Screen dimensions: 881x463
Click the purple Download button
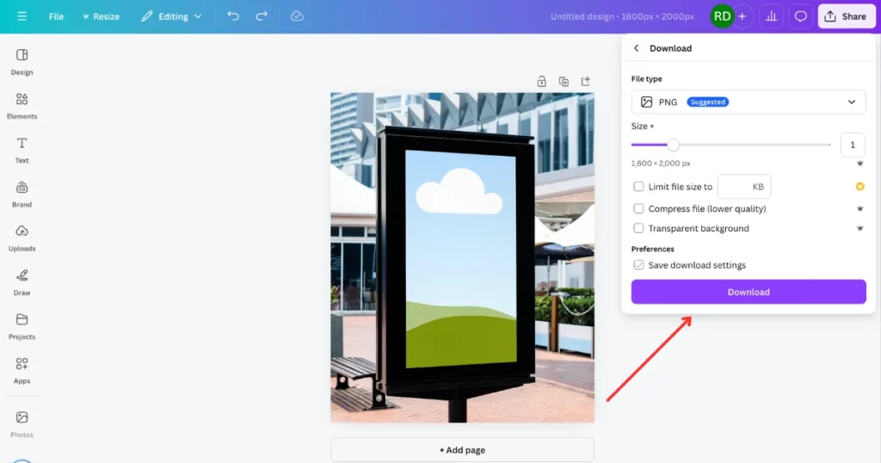click(749, 292)
